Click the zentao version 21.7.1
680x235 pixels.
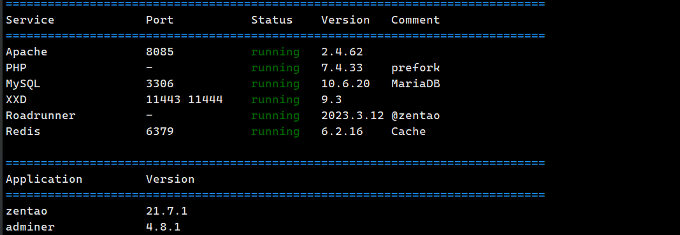click(166, 211)
